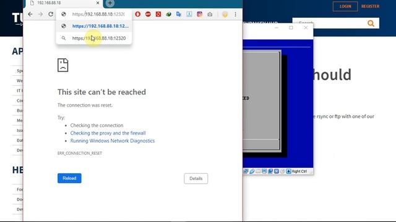Open the AdBlock Plus extension icon
The height and width of the screenshot is (222, 396).
coord(148,14)
